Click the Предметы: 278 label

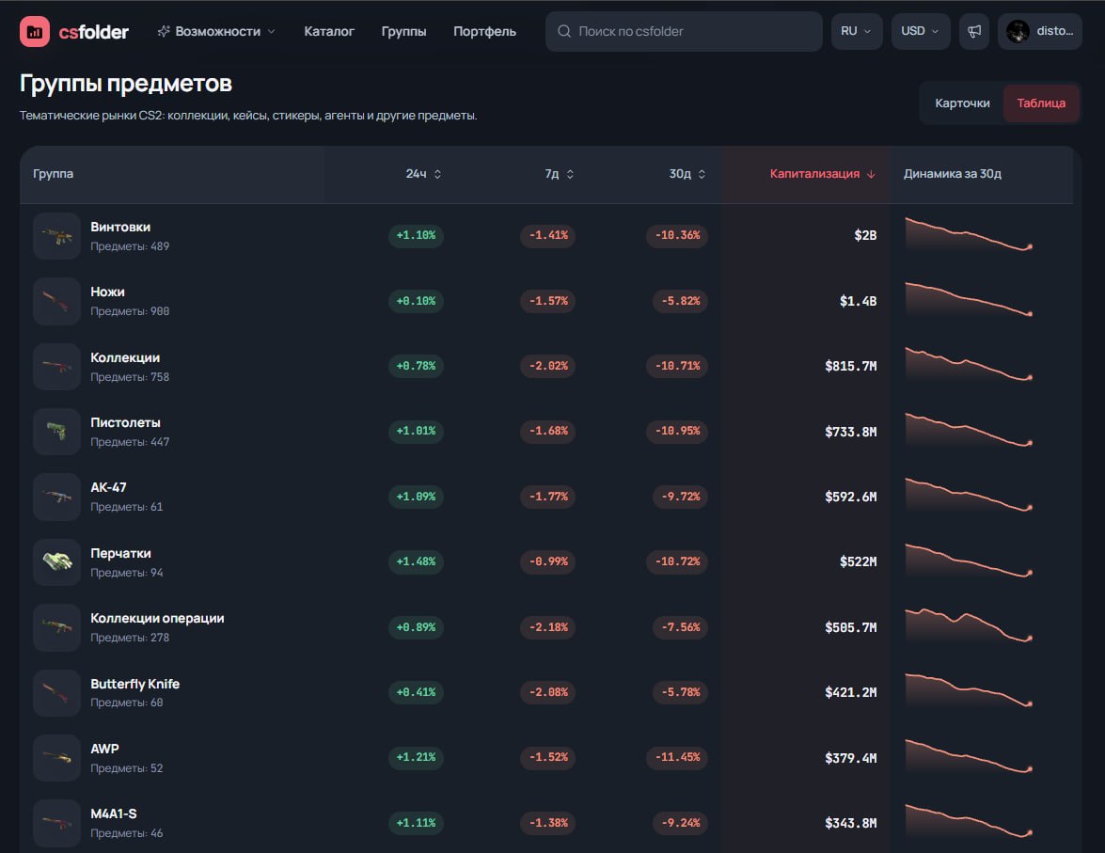point(130,638)
